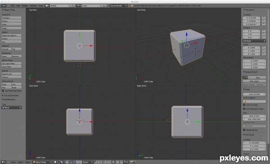
Task: Click the Location X value field
Action: (x=252, y=18)
